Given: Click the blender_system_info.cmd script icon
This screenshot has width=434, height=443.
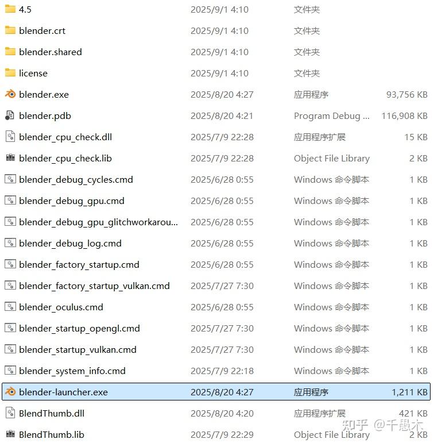Looking at the screenshot, I should tap(10, 371).
